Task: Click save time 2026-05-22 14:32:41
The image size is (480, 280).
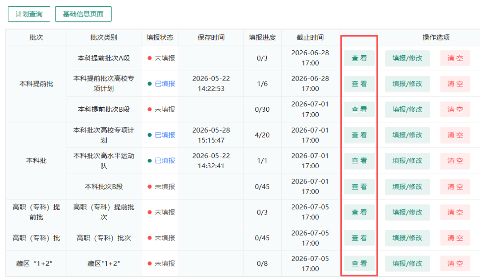Action: click(x=211, y=161)
